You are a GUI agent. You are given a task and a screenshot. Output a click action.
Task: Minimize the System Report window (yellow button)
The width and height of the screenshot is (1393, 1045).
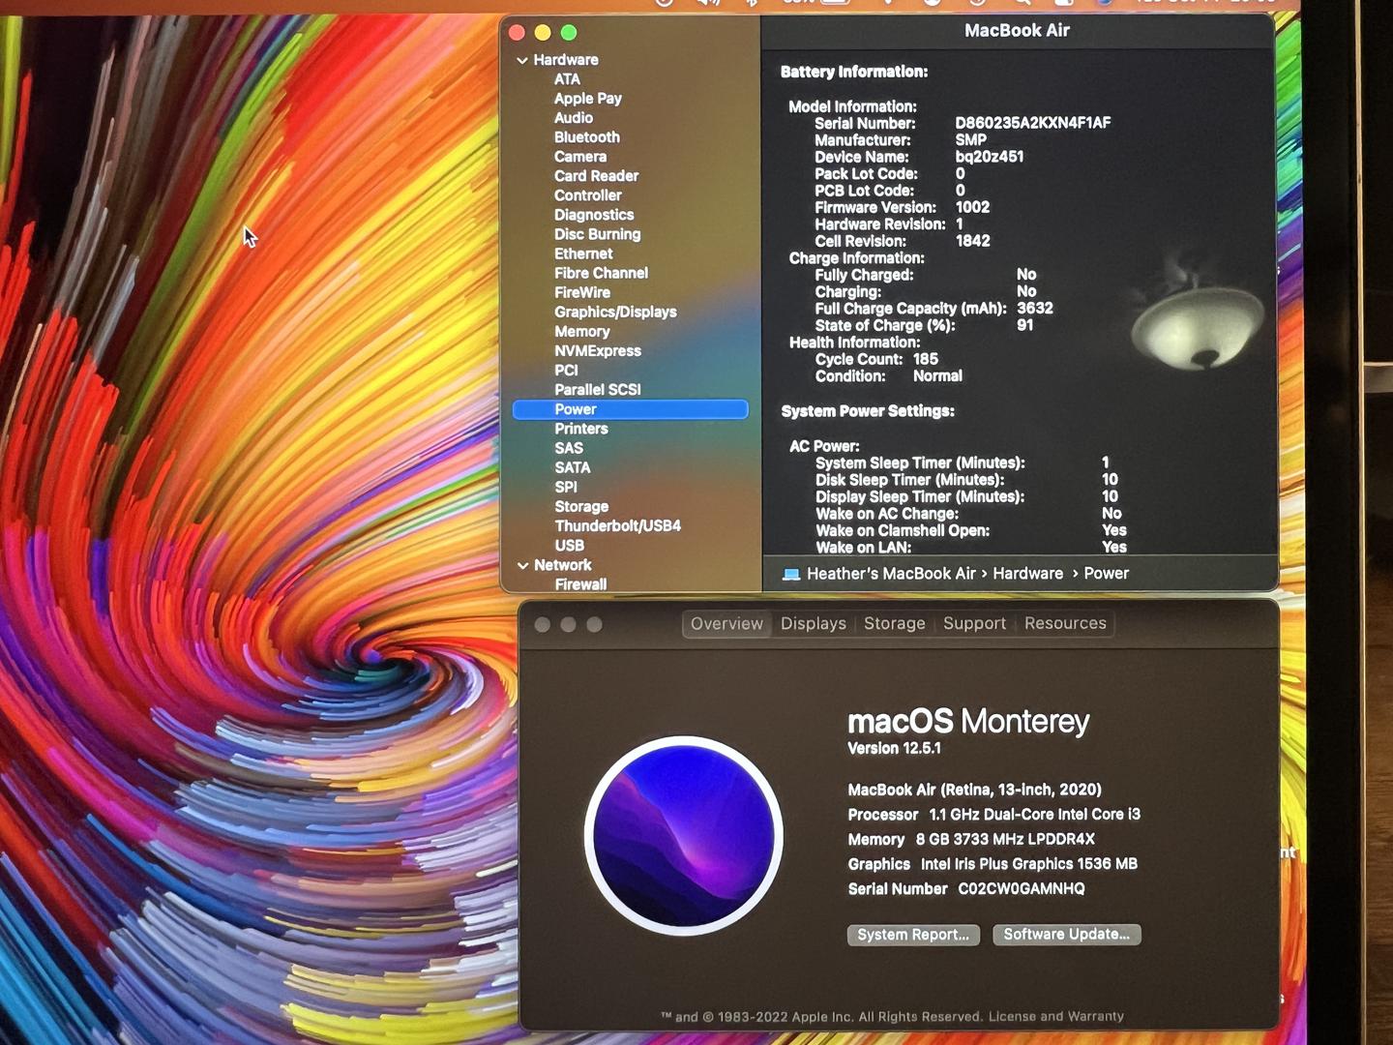point(543,33)
